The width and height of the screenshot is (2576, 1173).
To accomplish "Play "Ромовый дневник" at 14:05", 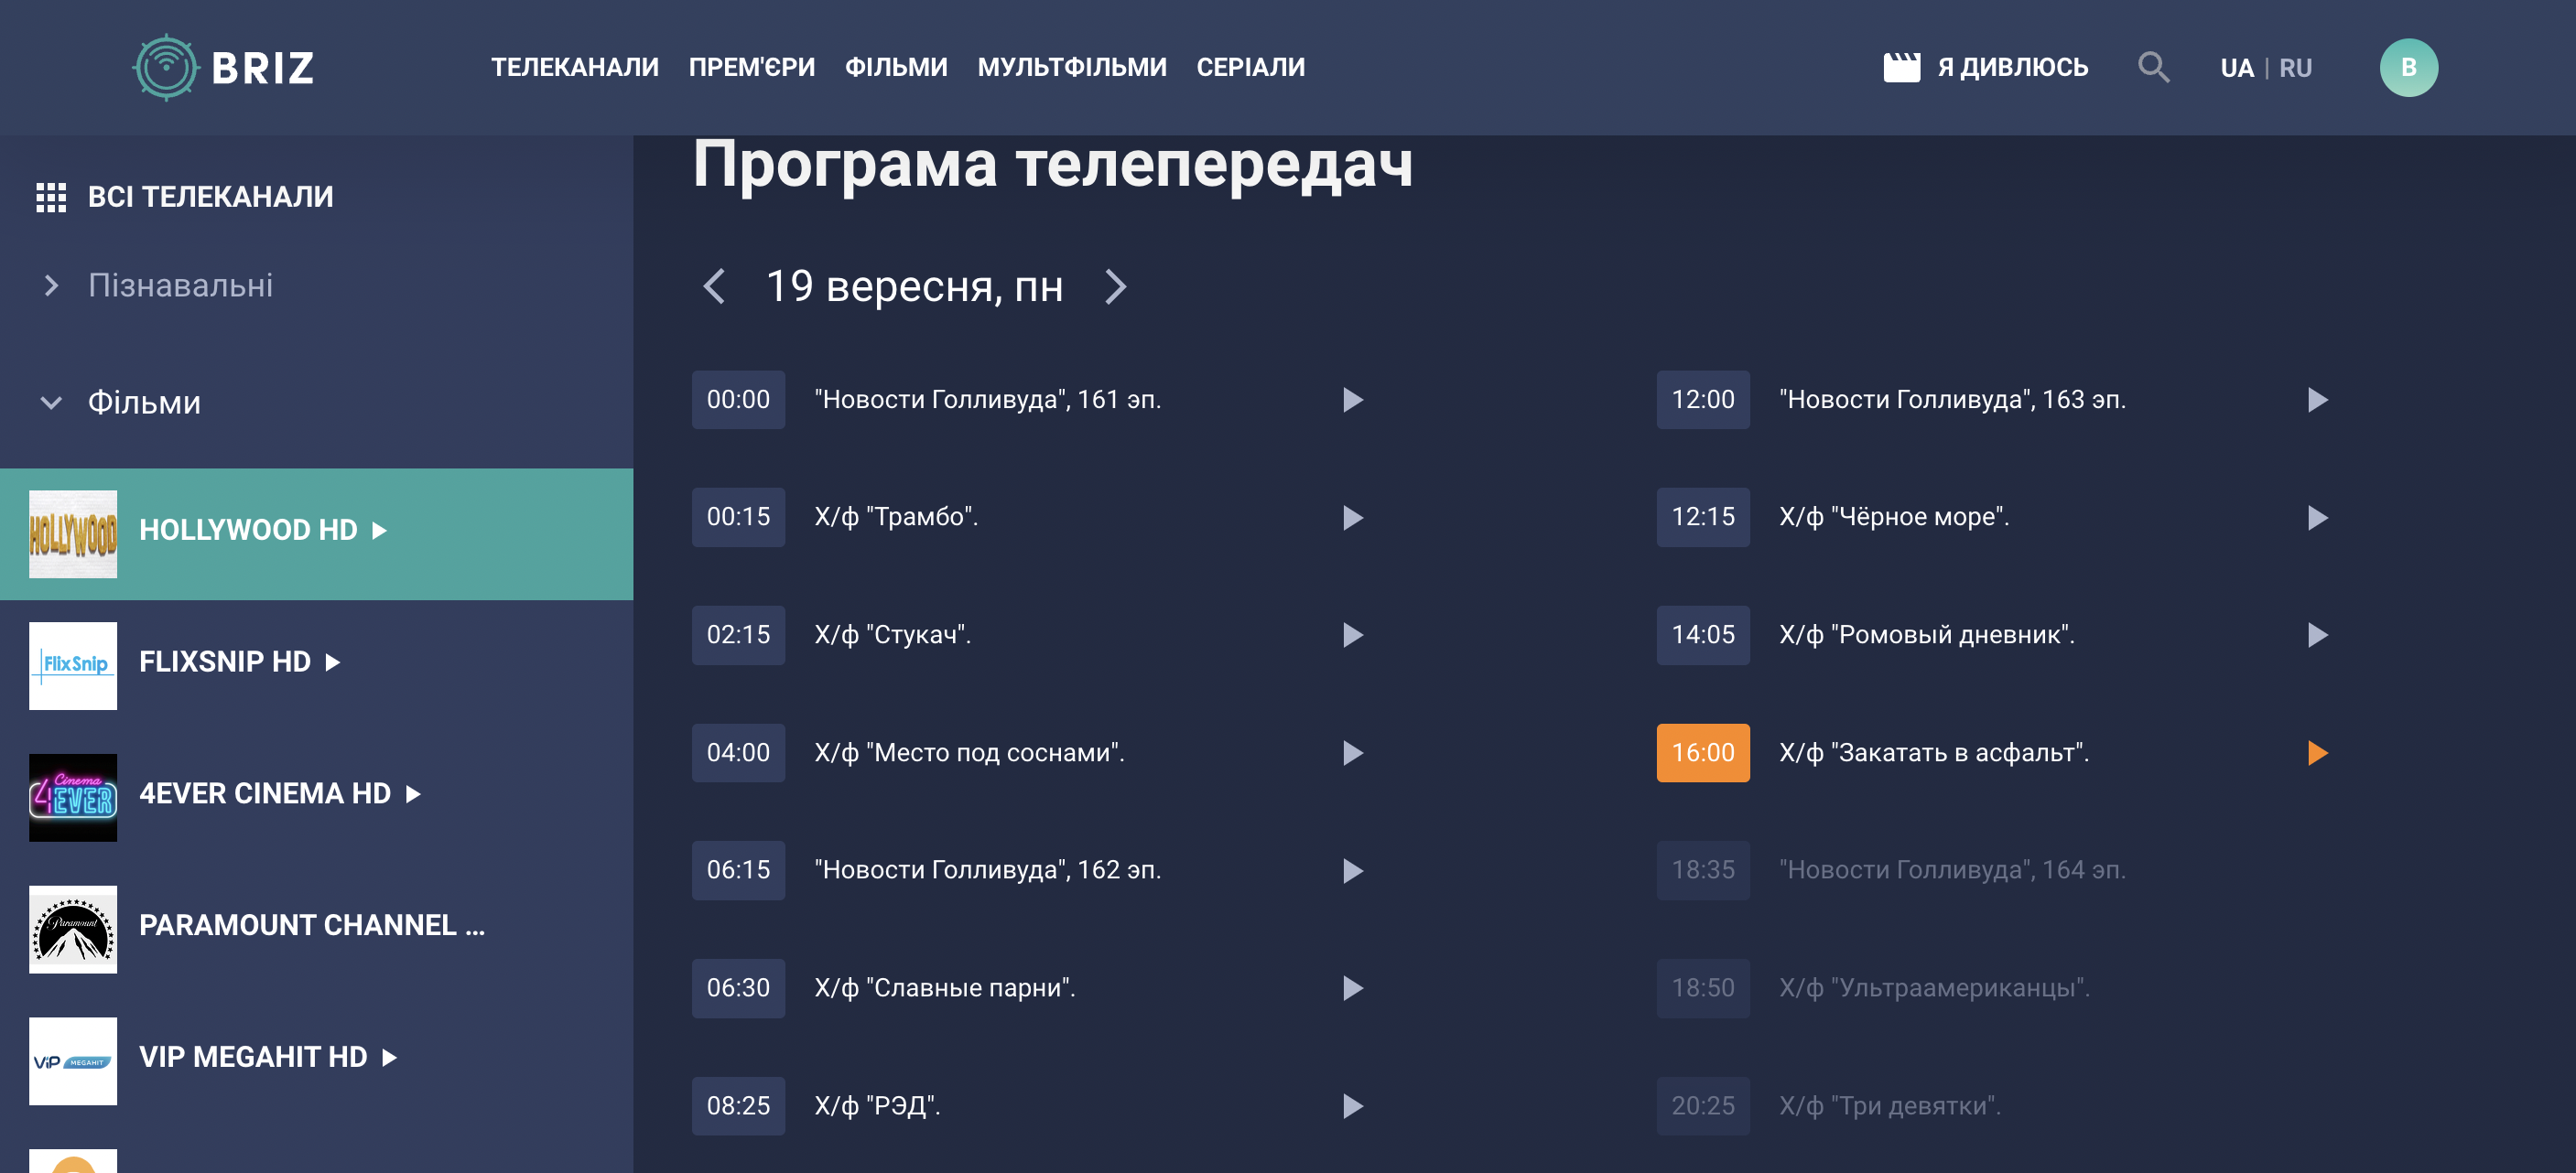I will point(2316,634).
